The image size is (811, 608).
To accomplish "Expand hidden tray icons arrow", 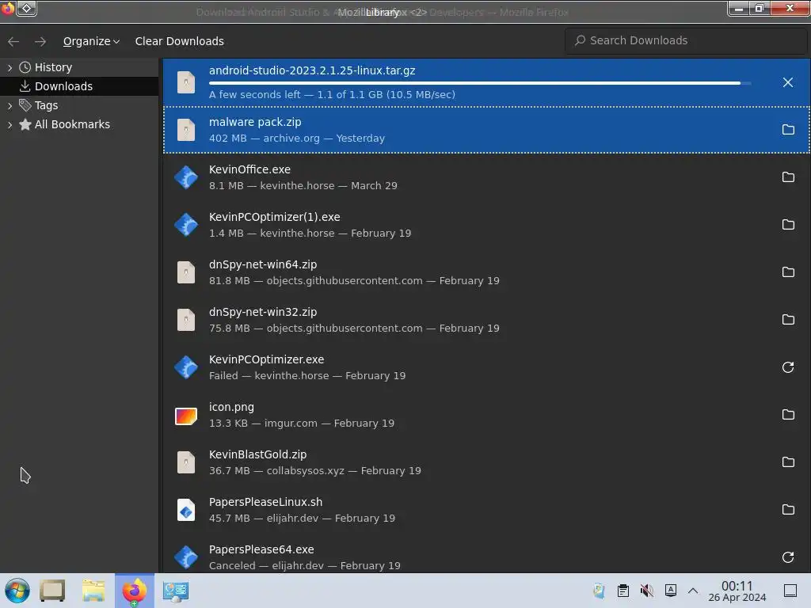I will pyautogui.click(x=693, y=591).
